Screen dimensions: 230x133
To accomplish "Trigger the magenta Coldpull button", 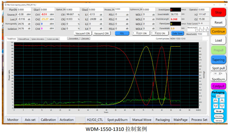I will point(218,86).
